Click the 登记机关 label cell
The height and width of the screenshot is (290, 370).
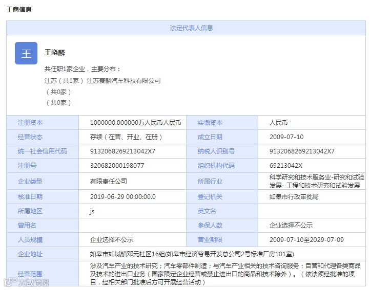(x=222, y=197)
